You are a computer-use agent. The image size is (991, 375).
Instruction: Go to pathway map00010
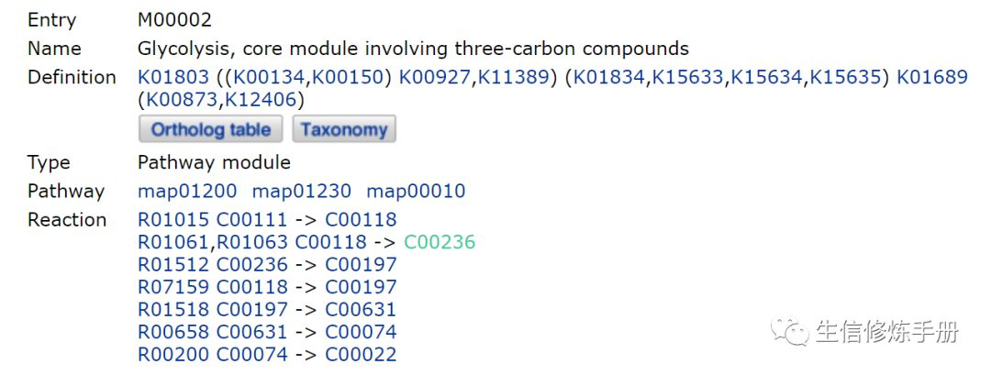tap(416, 191)
